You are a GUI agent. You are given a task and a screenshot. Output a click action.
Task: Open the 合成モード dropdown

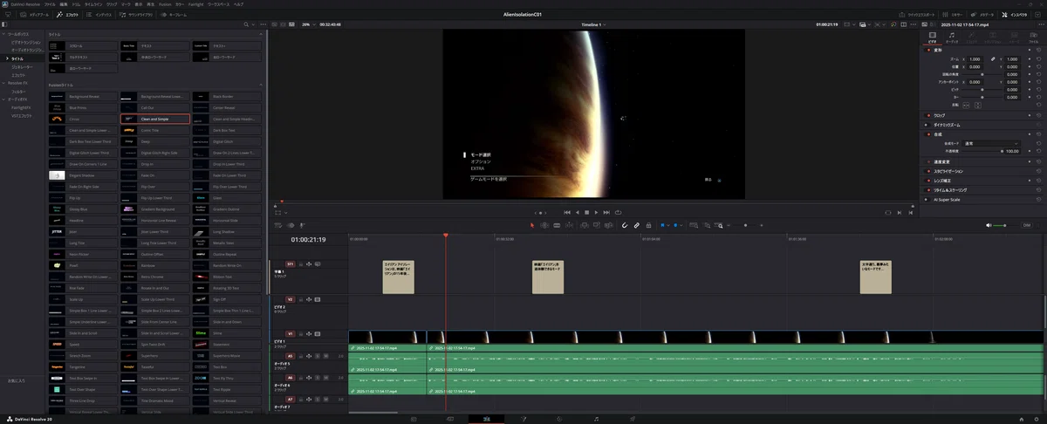click(x=992, y=143)
